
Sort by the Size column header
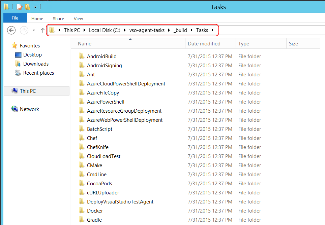pos(303,44)
